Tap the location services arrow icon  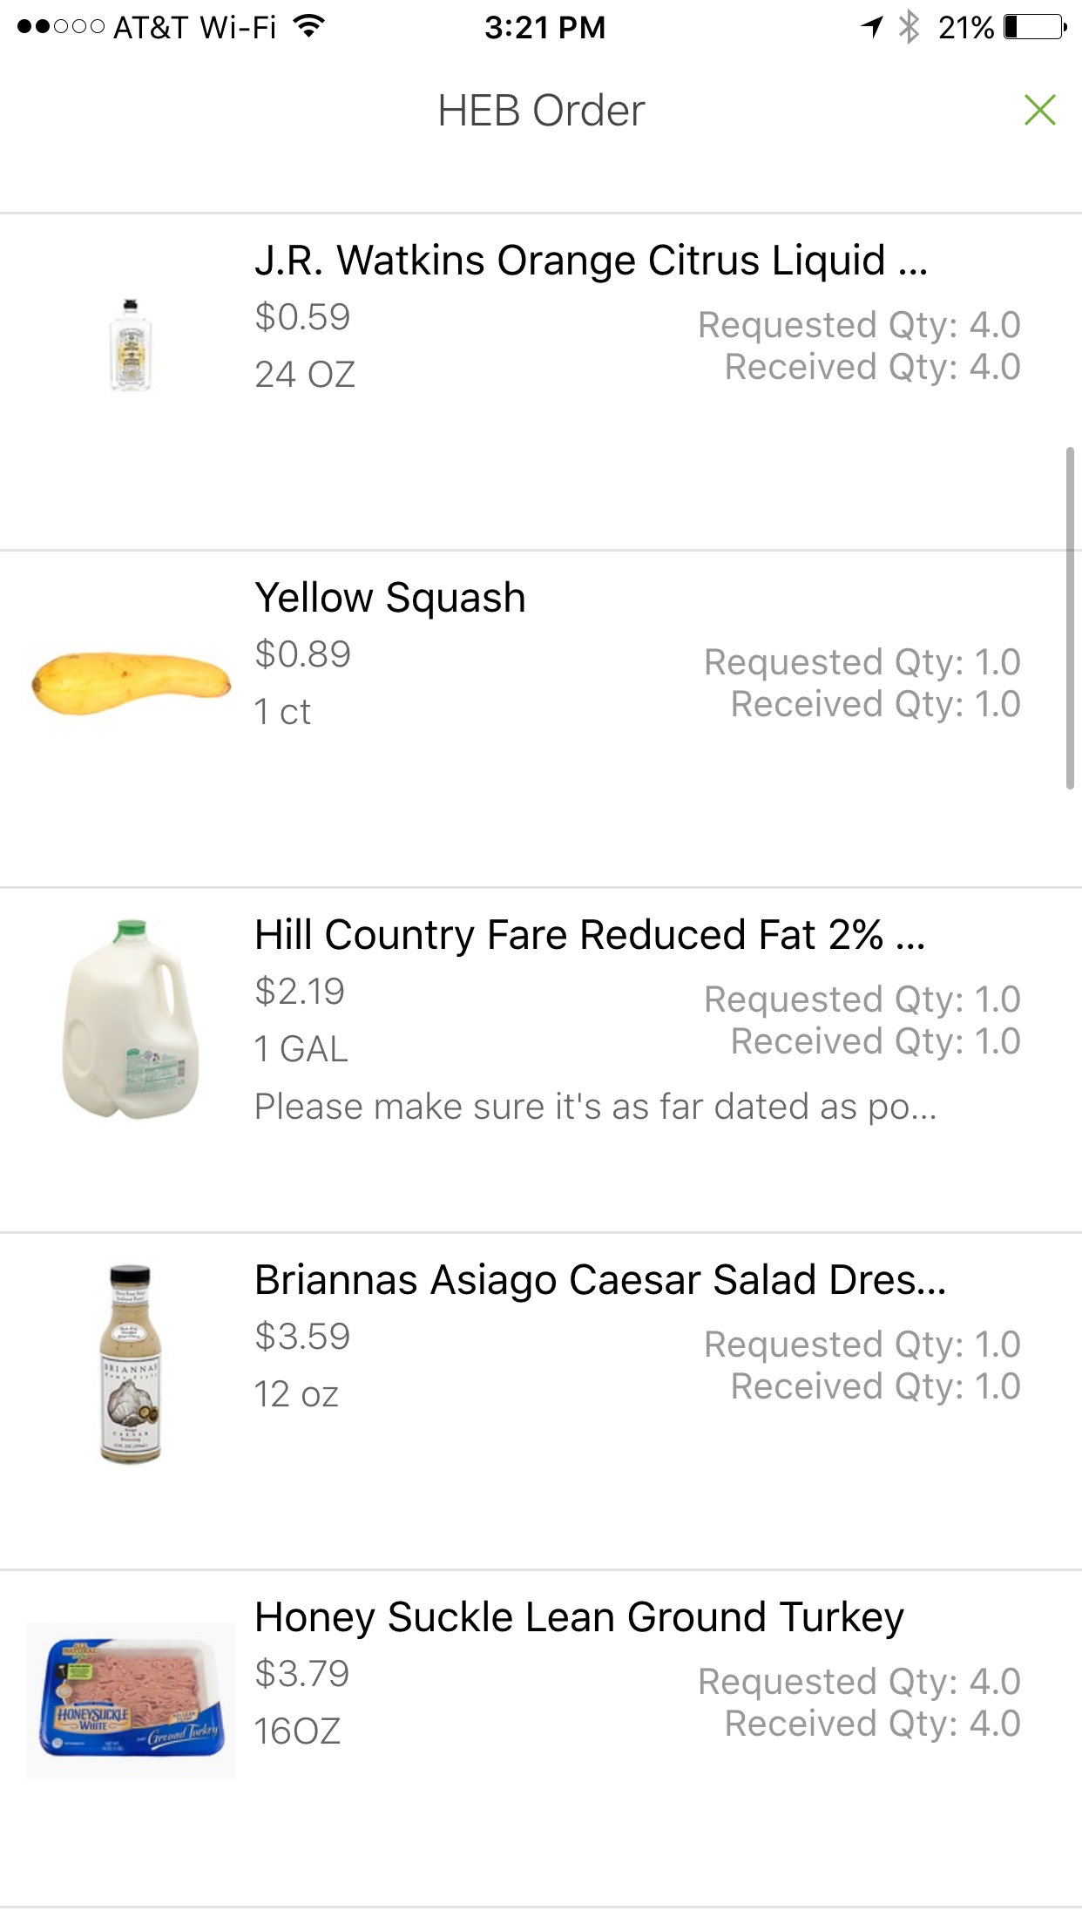point(871,27)
